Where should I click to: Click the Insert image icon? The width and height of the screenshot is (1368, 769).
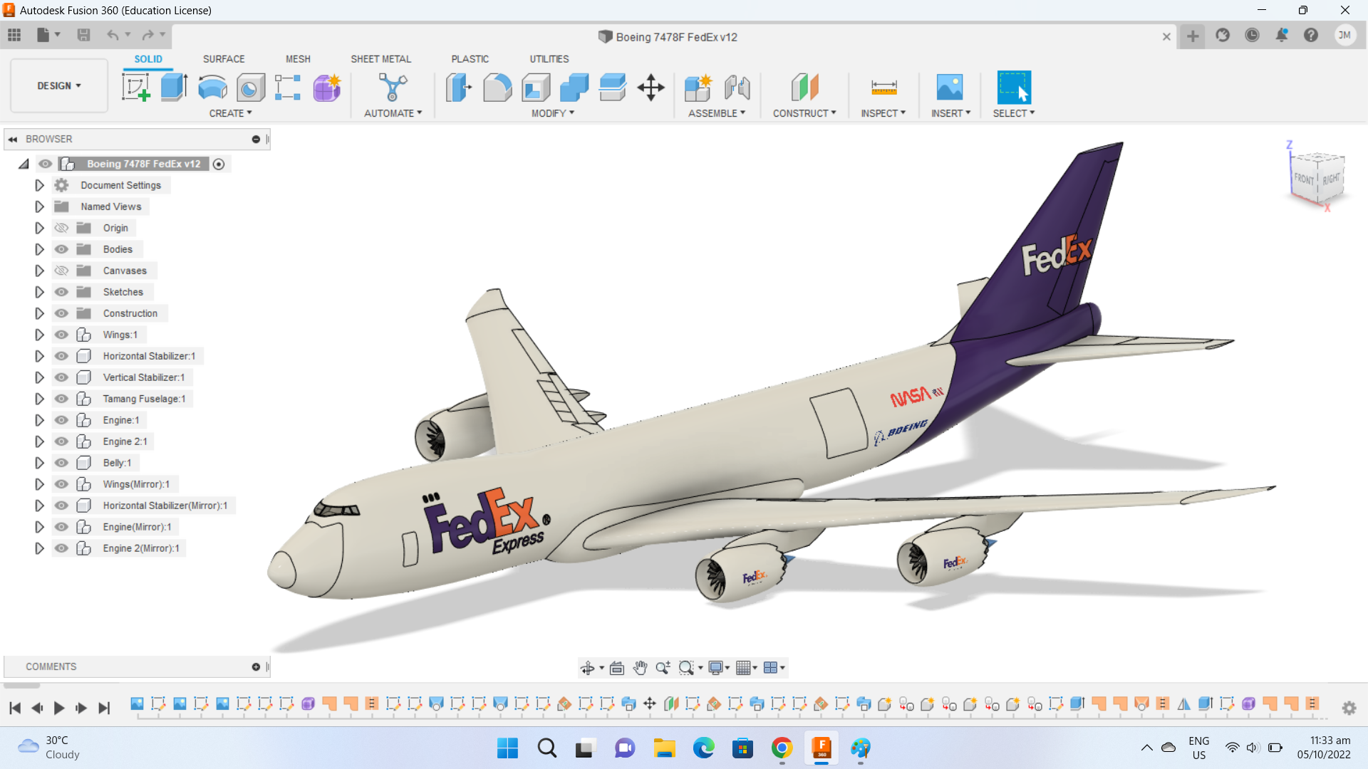coord(950,88)
